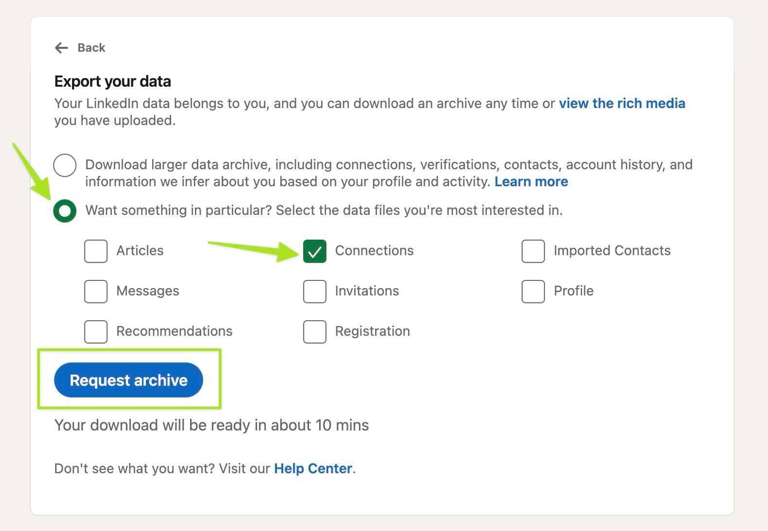The height and width of the screenshot is (531, 768).
Task: Check the Articles checkbox
Action: coord(96,251)
